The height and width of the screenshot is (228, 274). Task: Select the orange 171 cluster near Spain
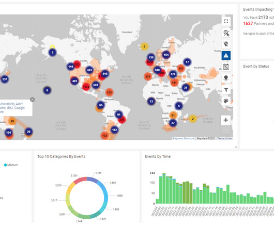[x=148, y=76]
